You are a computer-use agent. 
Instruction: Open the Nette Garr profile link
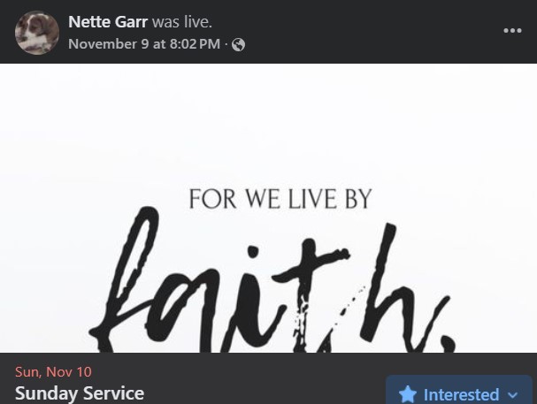(x=108, y=22)
